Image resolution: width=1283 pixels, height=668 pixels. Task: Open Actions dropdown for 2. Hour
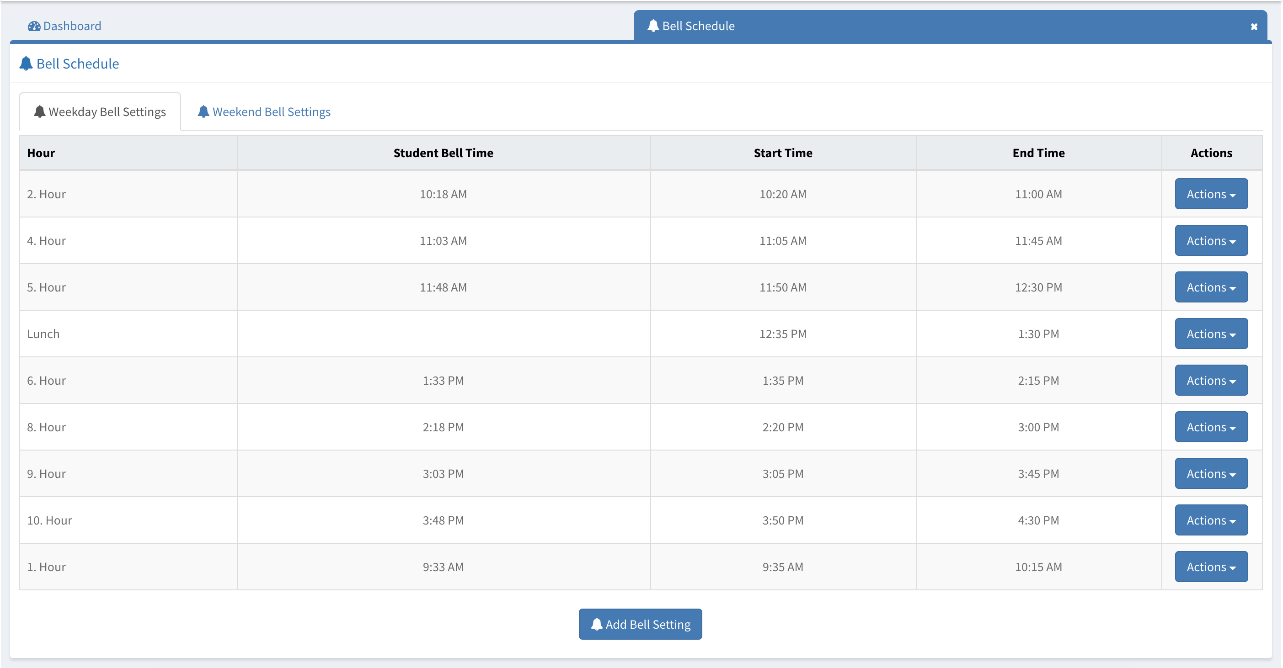(x=1211, y=194)
